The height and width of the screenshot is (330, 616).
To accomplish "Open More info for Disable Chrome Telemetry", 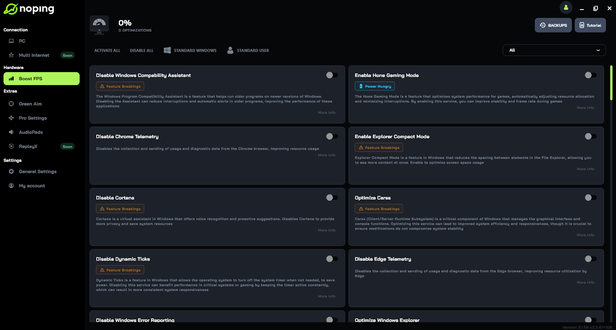I will click(327, 155).
